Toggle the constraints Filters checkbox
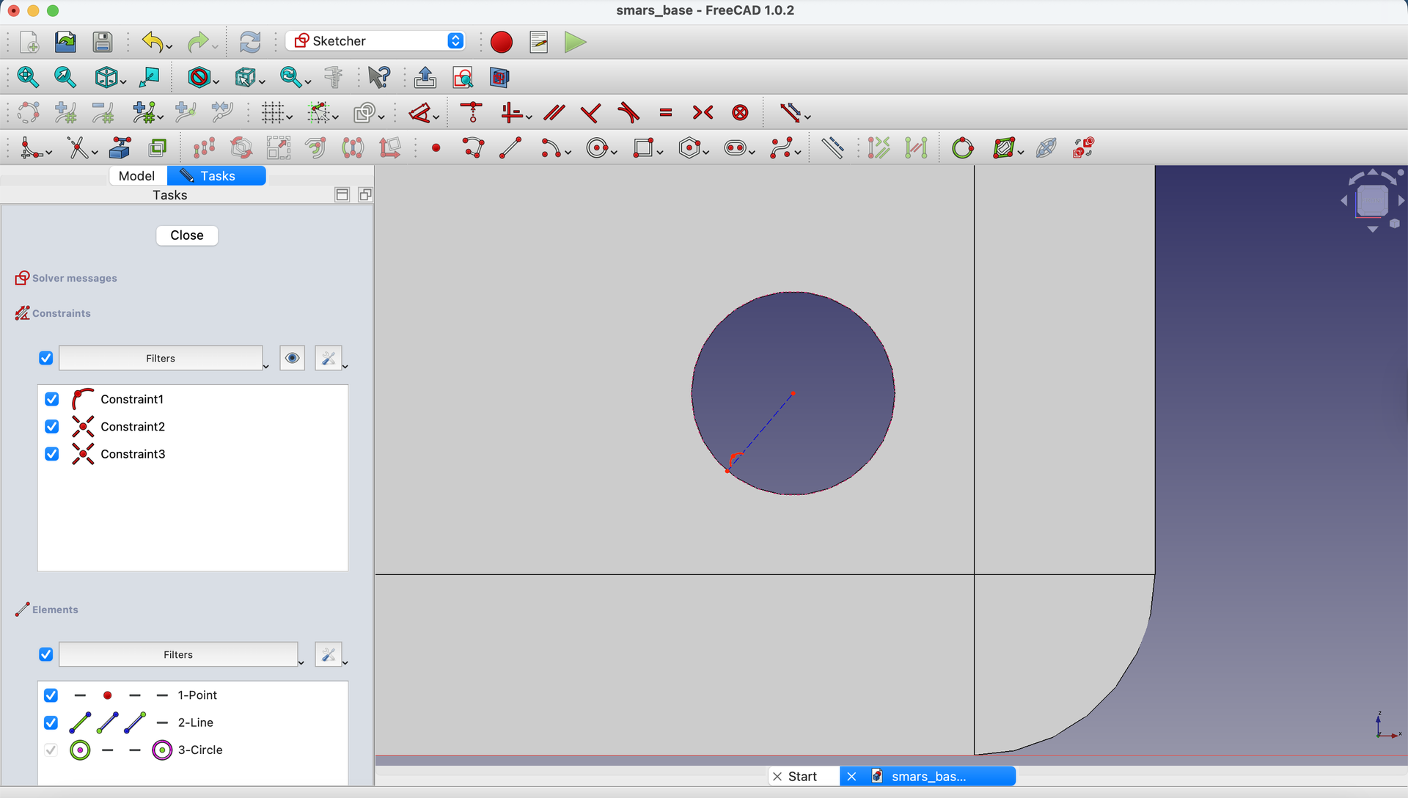The width and height of the screenshot is (1408, 798). point(45,358)
